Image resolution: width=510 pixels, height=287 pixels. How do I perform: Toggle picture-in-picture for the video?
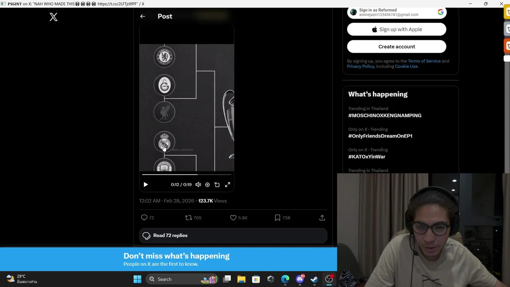pyautogui.click(x=217, y=185)
